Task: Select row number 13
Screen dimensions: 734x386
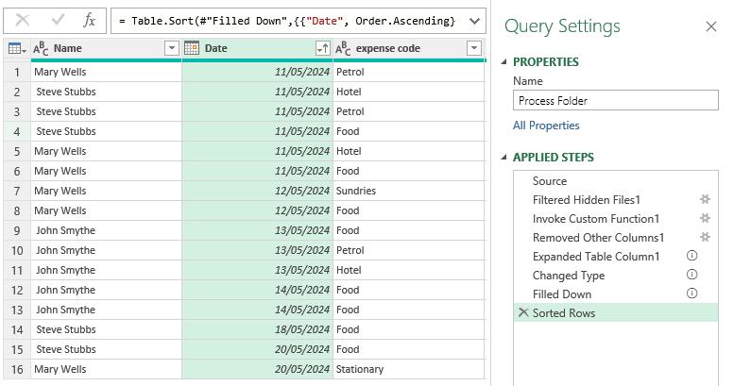Action: tap(17, 310)
